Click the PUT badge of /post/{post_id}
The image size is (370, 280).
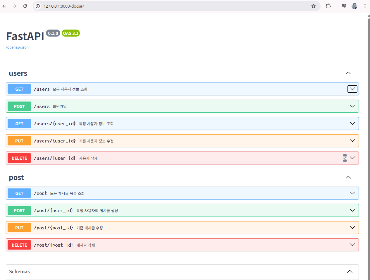[19, 228]
